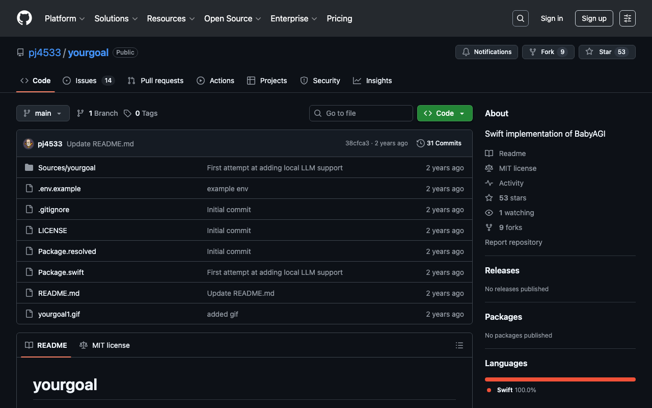
Task: Open search with the magnifier icon
Action: [520, 18]
